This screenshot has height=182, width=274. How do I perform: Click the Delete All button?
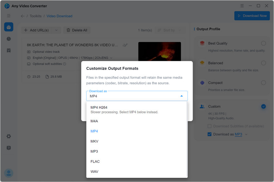[77, 30]
